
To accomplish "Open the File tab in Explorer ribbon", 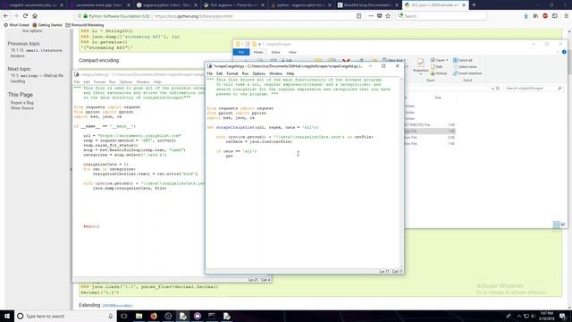I will tap(241, 52).
